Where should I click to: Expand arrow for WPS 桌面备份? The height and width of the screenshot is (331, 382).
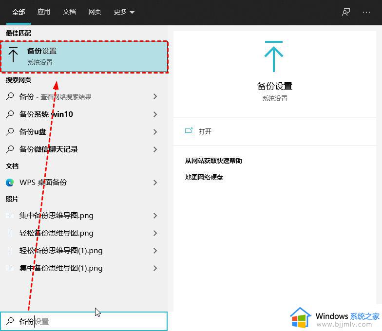(155, 182)
